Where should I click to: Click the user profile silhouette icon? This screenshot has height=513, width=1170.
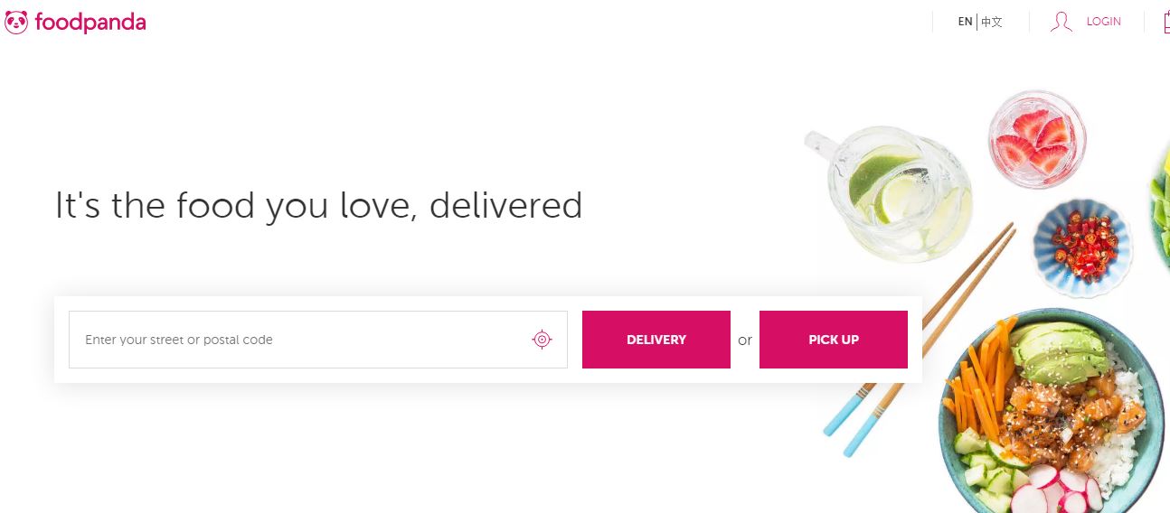1061,22
